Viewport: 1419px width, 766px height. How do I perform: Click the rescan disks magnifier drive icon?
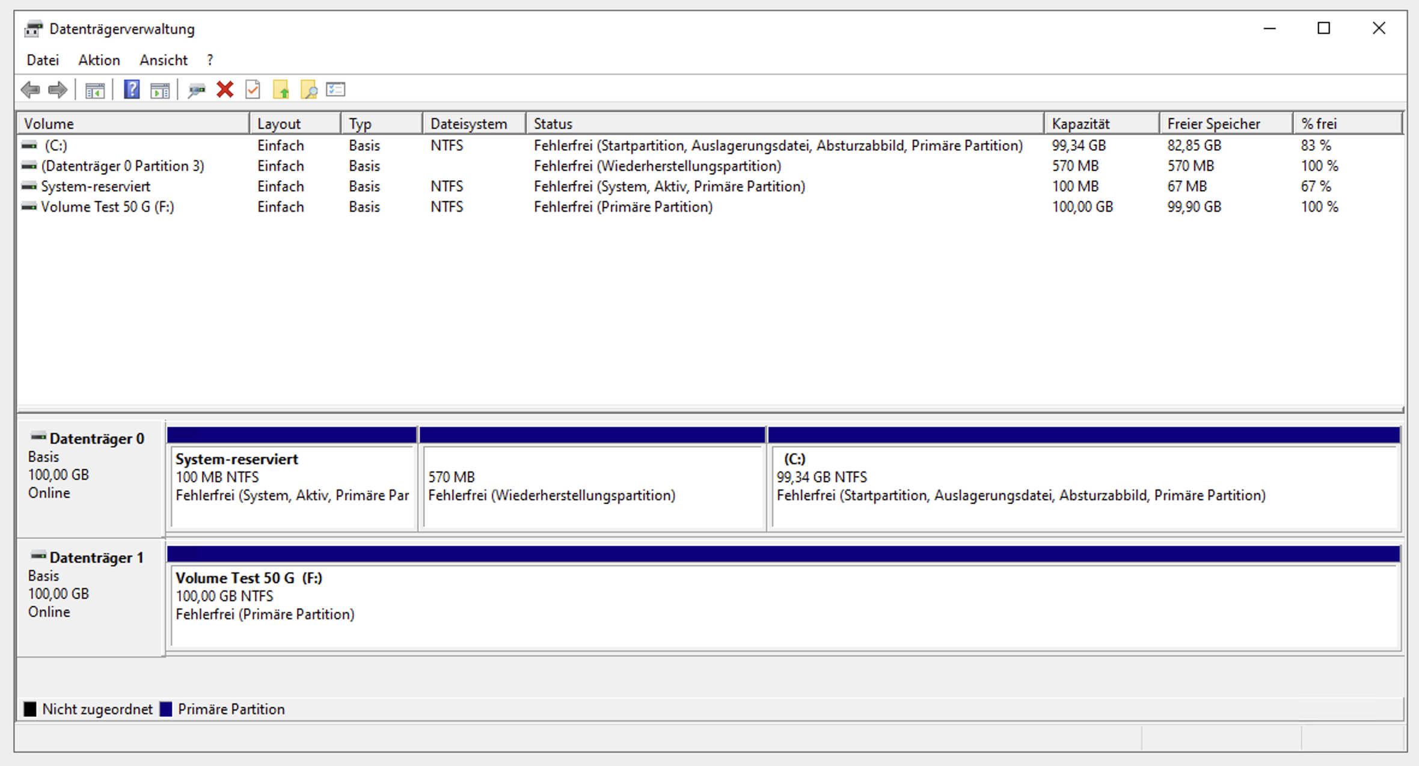coord(196,90)
